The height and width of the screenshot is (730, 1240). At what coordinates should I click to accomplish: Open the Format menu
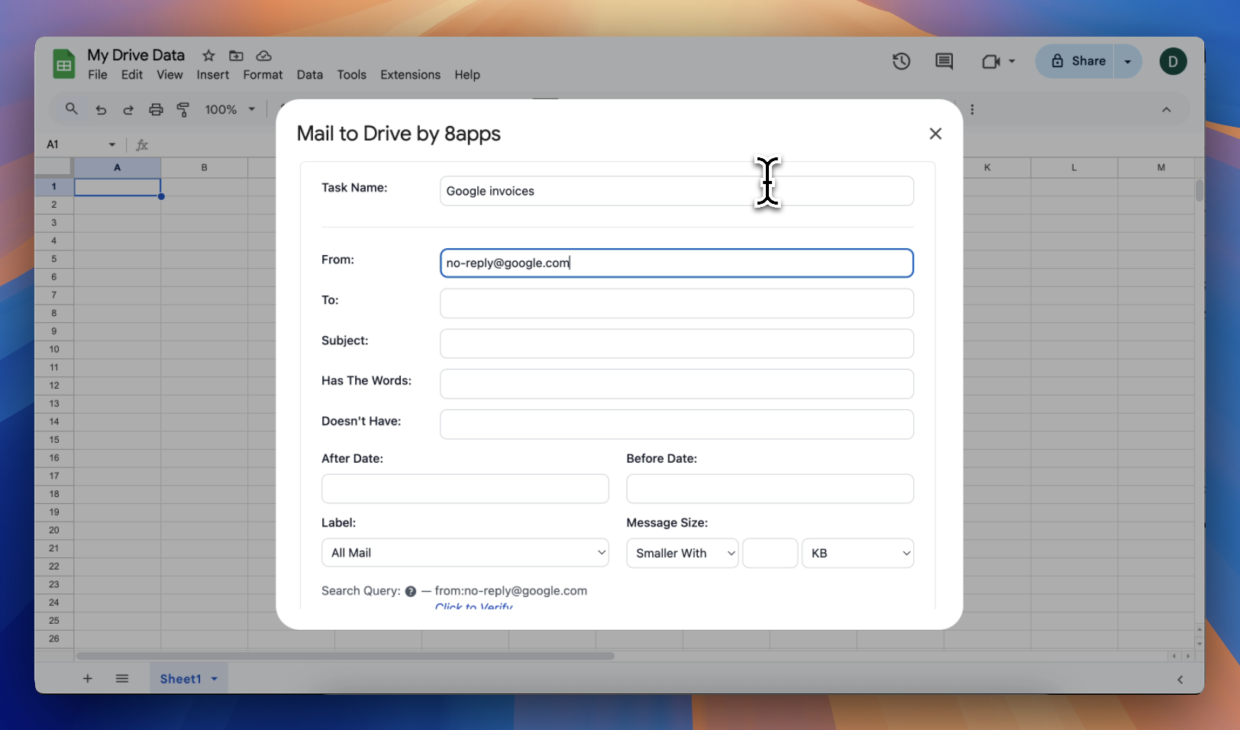(x=263, y=75)
